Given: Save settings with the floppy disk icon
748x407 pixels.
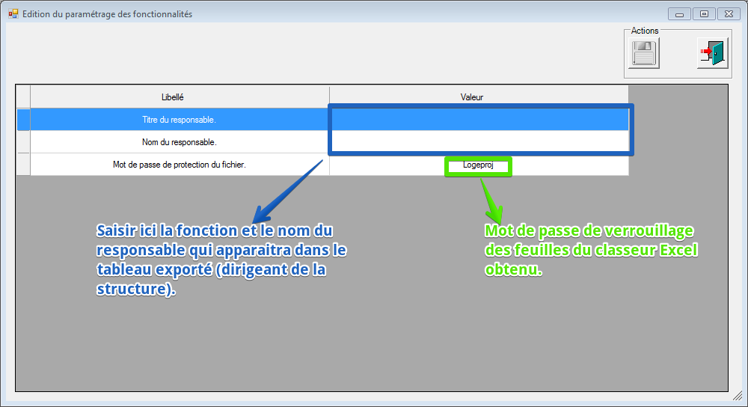Looking at the screenshot, I should 643,53.
